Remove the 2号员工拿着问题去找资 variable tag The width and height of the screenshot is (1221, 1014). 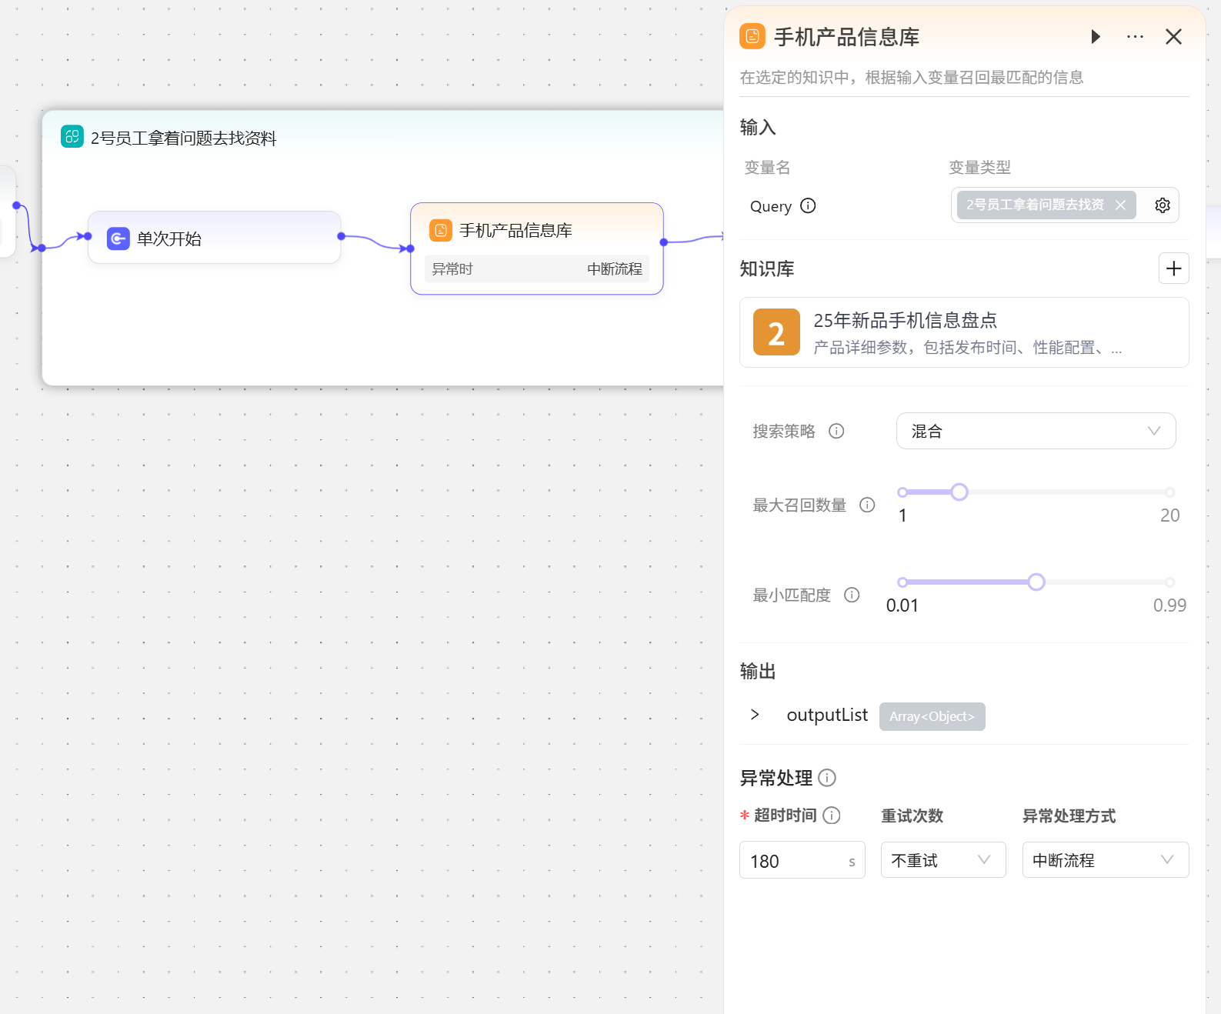[x=1120, y=205]
